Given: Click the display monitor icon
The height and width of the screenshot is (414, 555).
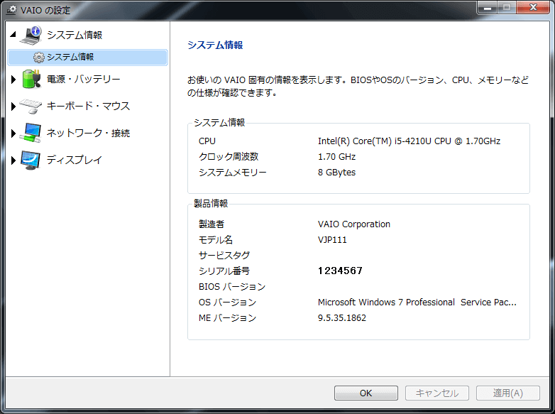Looking at the screenshot, I should (x=31, y=160).
